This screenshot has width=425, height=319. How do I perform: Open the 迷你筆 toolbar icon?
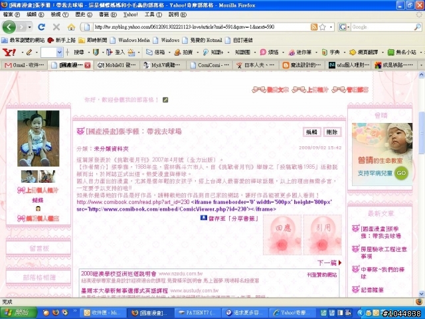pos(292,52)
